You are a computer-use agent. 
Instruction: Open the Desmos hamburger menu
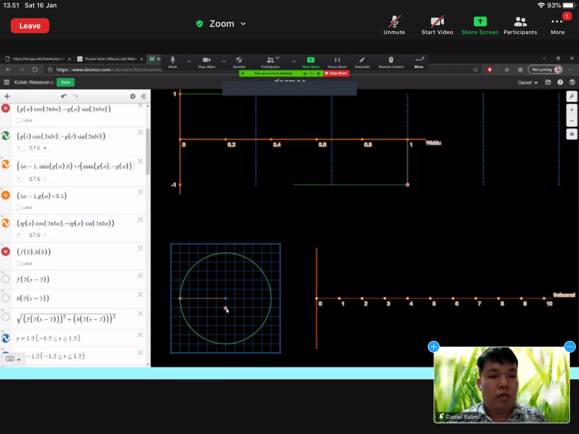click(x=6, y=82)
